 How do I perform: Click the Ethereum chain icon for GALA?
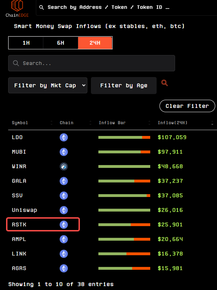pyautogui.click(x=64, y=181)
